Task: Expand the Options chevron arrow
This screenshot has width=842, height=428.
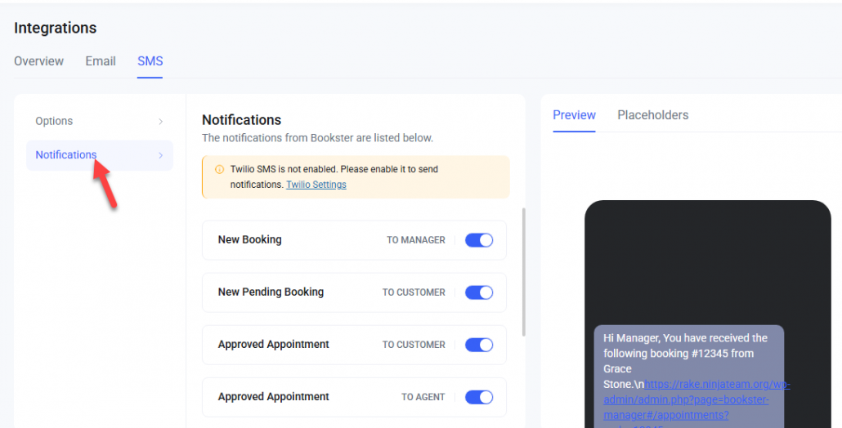Action: point(160,122)
